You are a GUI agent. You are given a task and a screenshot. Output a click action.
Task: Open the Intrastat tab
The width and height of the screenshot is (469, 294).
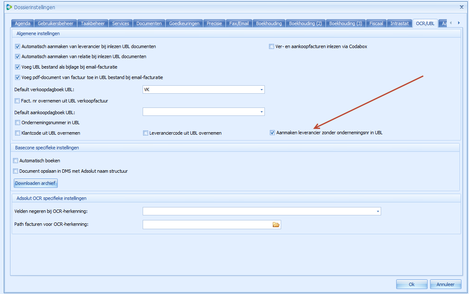click(x=399, y=23)
